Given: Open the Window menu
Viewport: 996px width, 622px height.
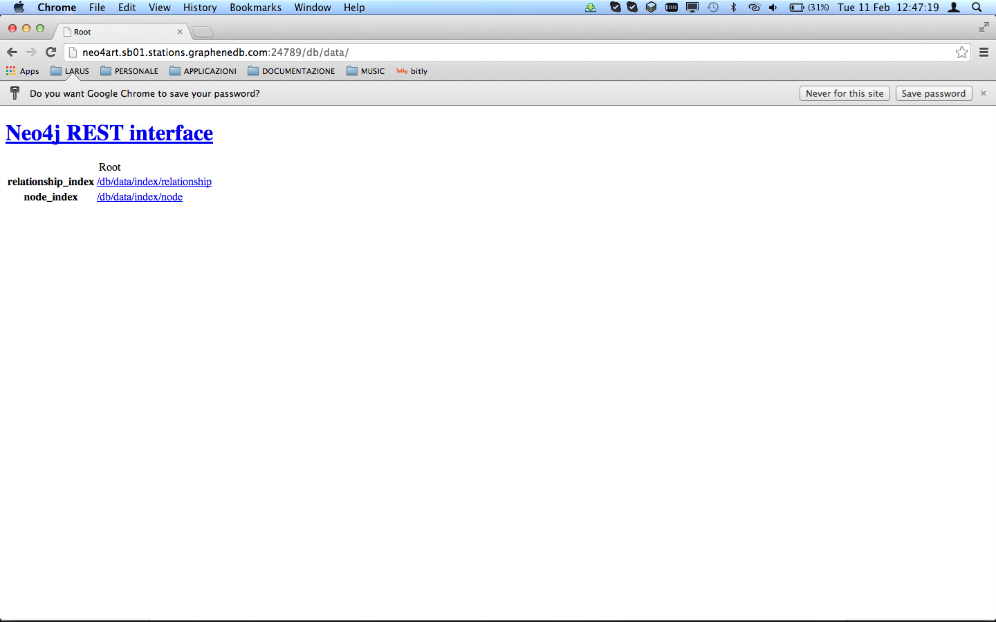Looking at the screenshot, I should tap(313, 8).
